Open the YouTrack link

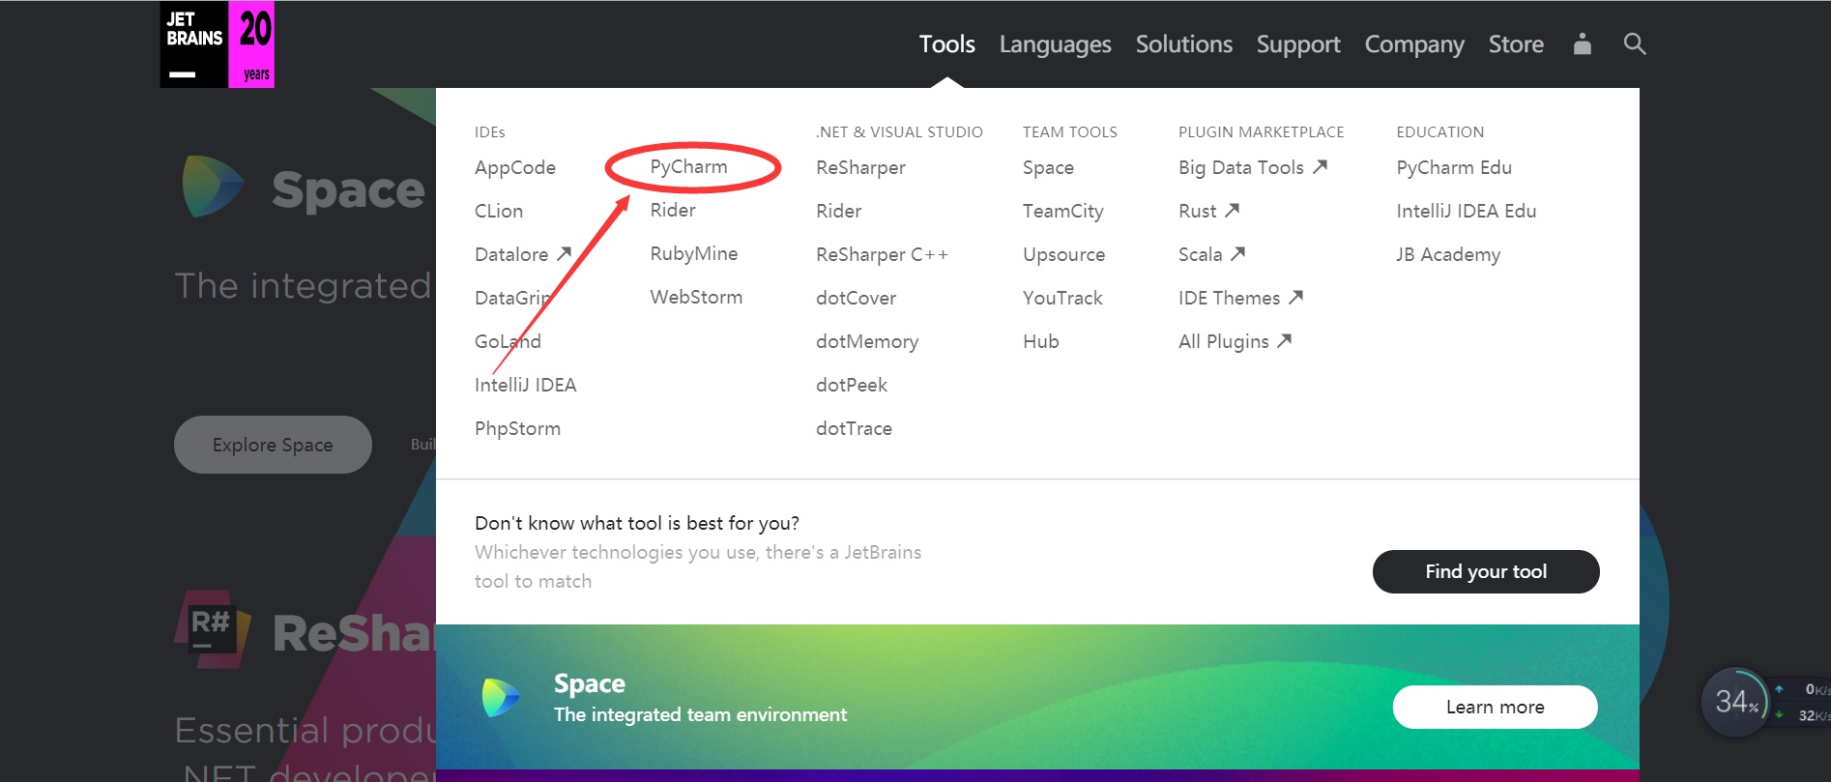pos(1062,298)
